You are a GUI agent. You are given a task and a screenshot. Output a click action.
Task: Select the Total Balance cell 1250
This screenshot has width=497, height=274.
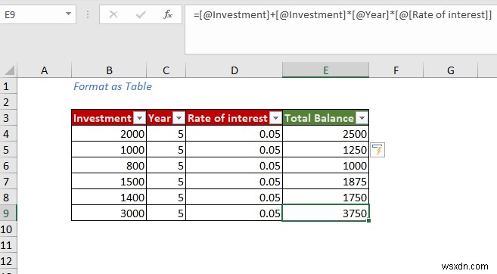point(325,150)
